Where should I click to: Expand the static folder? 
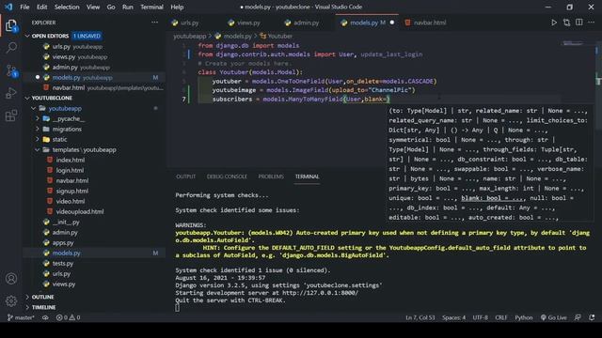tap(38, 140)
